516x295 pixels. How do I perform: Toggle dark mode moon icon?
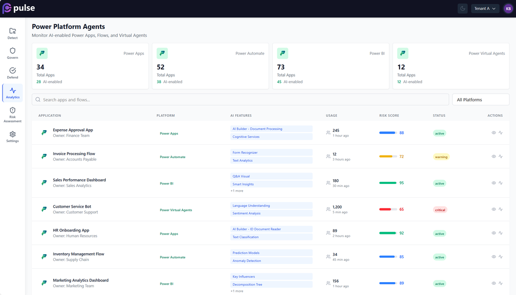pyautogui.click(x=463, y=9)
